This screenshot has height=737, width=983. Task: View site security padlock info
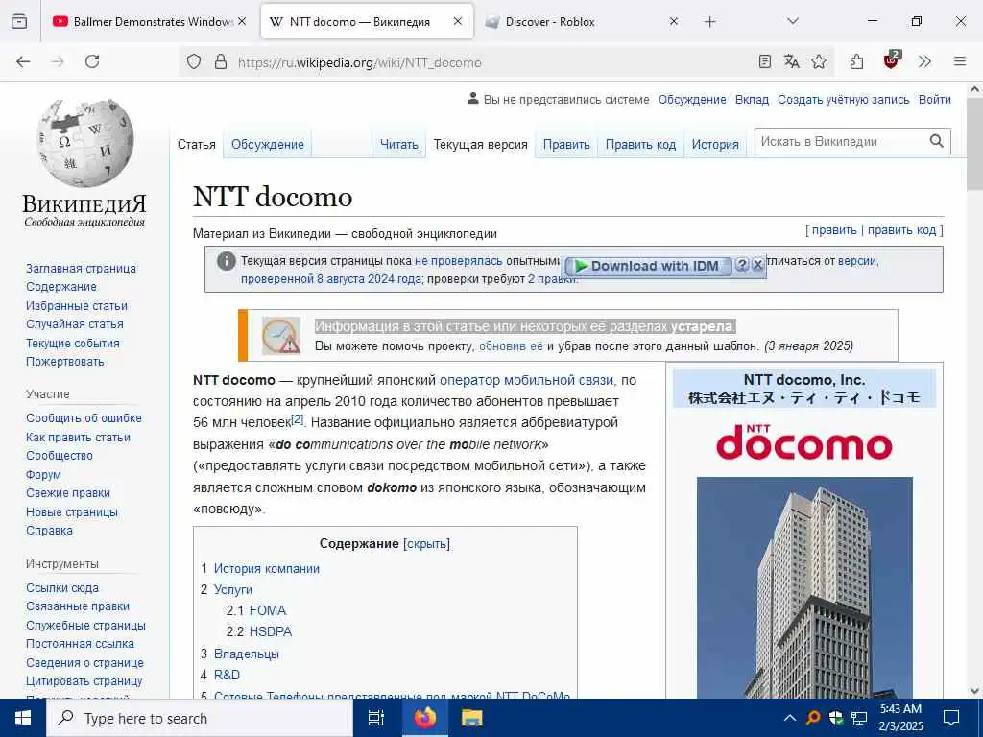pyautogui.click(x=221, y=62)
